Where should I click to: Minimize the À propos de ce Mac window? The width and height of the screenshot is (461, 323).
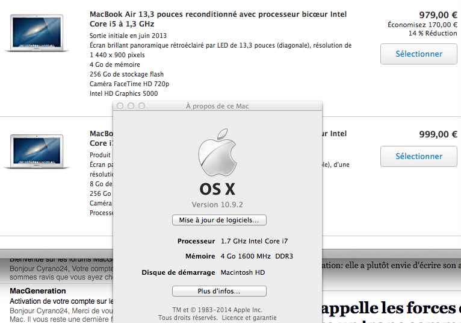click(x=131, y=105)
